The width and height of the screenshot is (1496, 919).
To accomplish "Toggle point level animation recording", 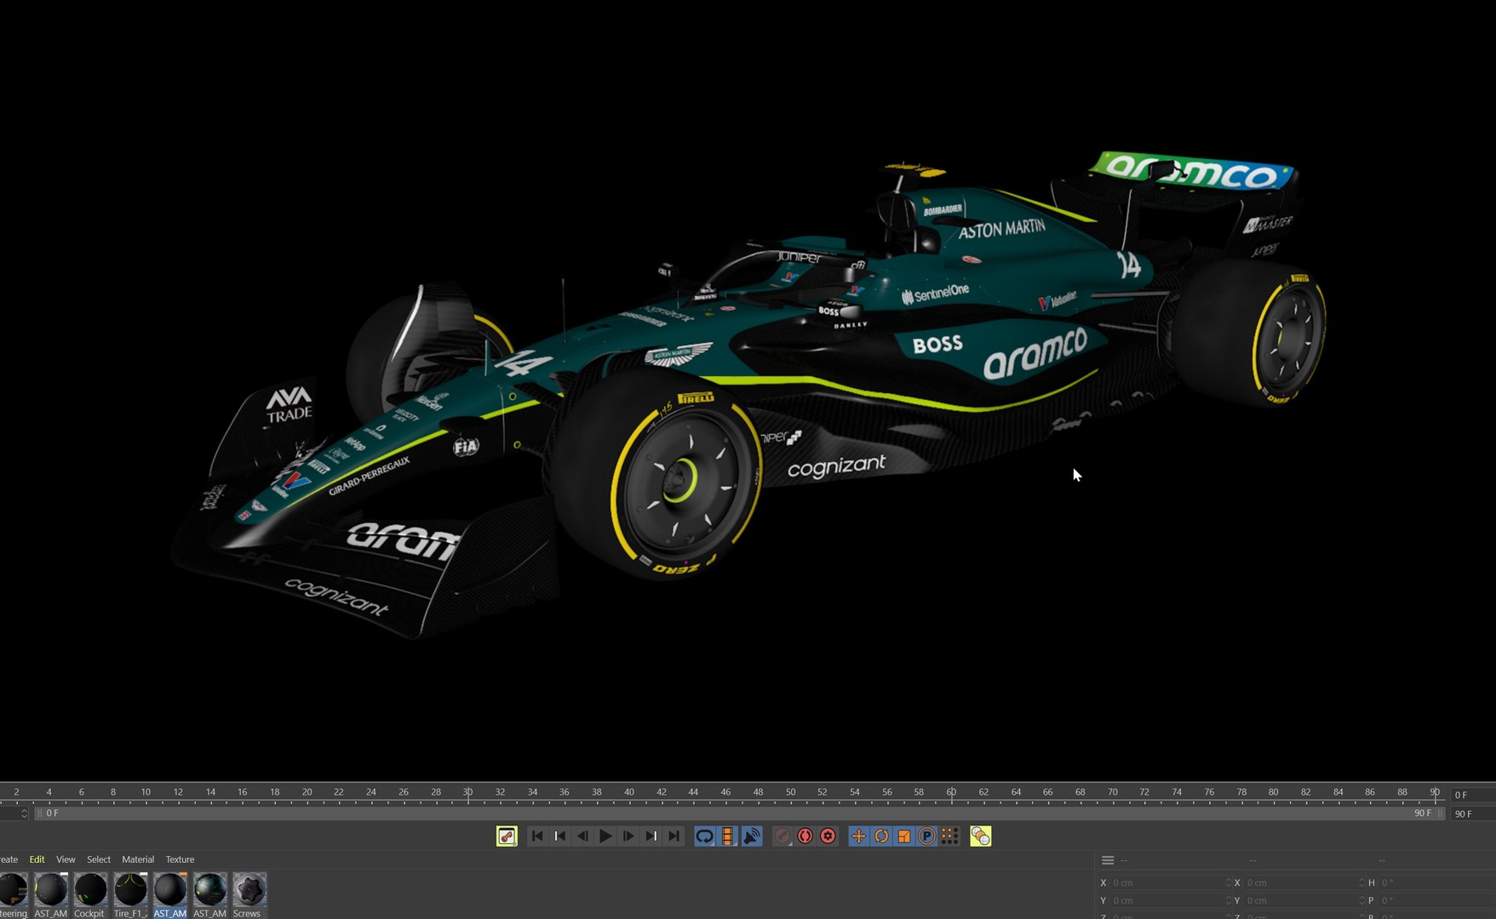I will click(x=949, y=836).
